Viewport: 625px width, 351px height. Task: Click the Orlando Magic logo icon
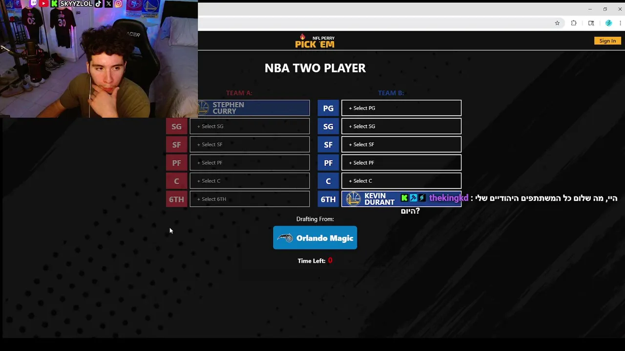point(285,238)
